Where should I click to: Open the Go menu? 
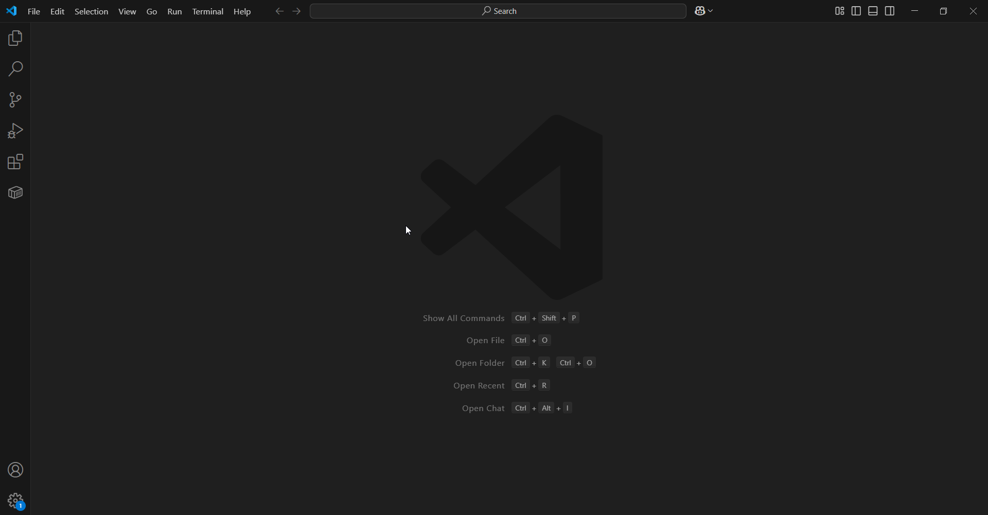tap(152, 11)
